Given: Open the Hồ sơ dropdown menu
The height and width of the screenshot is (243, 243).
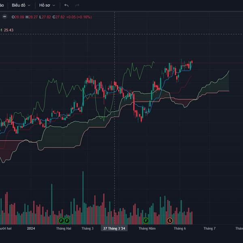Looking at the screenshot, I should [x=47, y=5].
